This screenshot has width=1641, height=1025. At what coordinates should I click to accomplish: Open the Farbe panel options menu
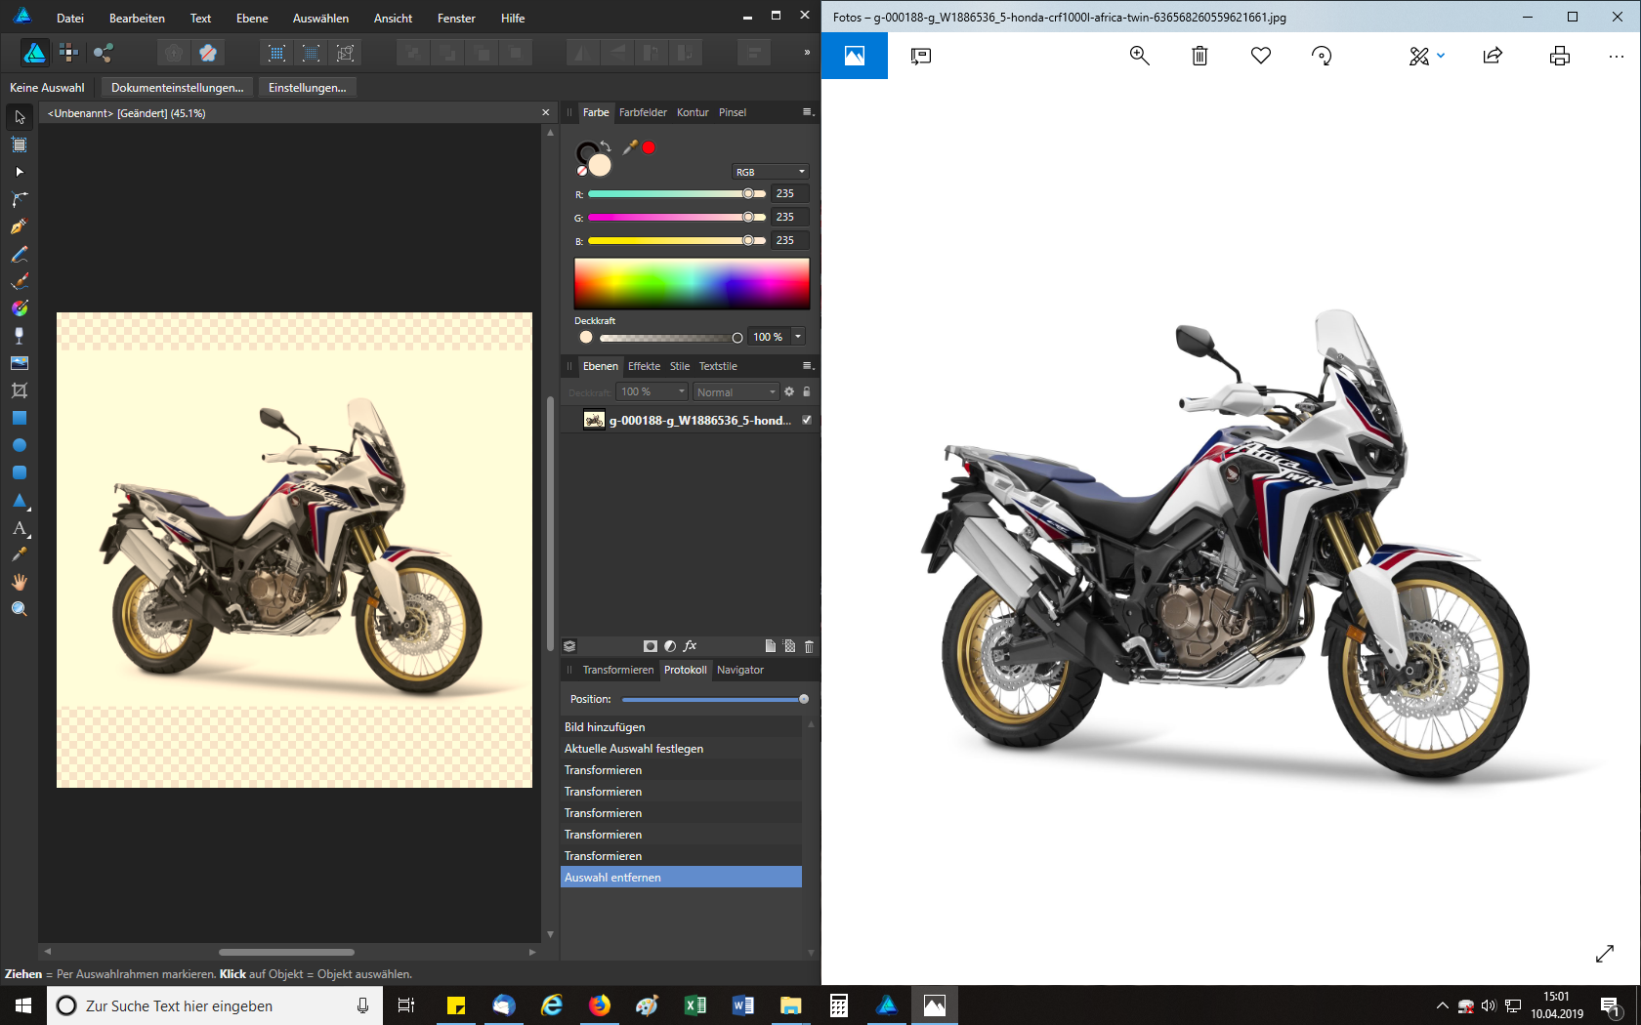click(x=808, y=112)
